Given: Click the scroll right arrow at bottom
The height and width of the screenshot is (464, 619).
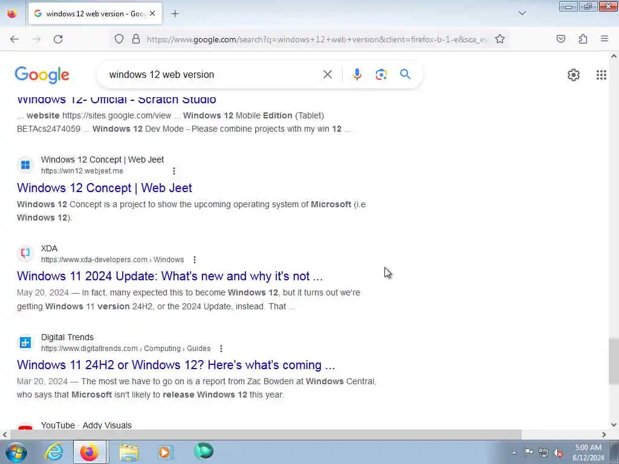Looking at the screenshot, I should [604, 434].
